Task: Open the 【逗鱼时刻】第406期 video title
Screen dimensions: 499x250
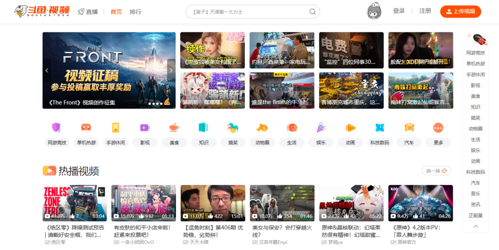Action: tap(213, 231)
